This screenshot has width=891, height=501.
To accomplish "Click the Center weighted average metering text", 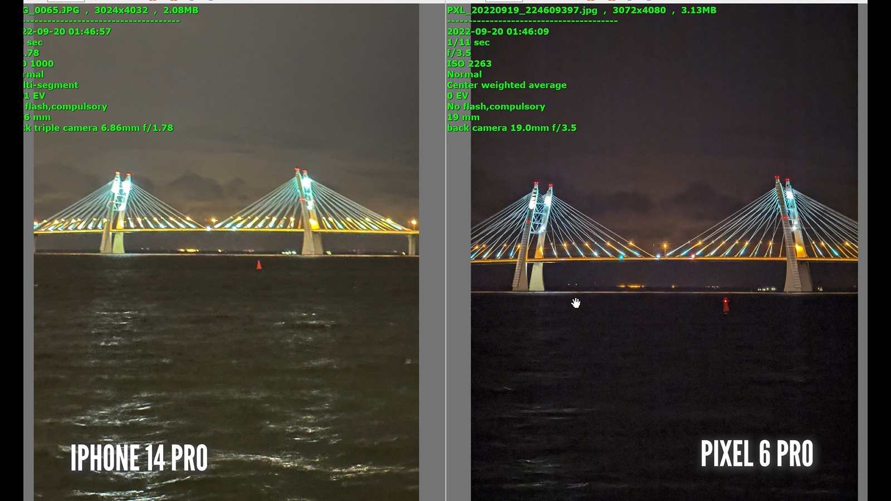I will pos(507,85).
